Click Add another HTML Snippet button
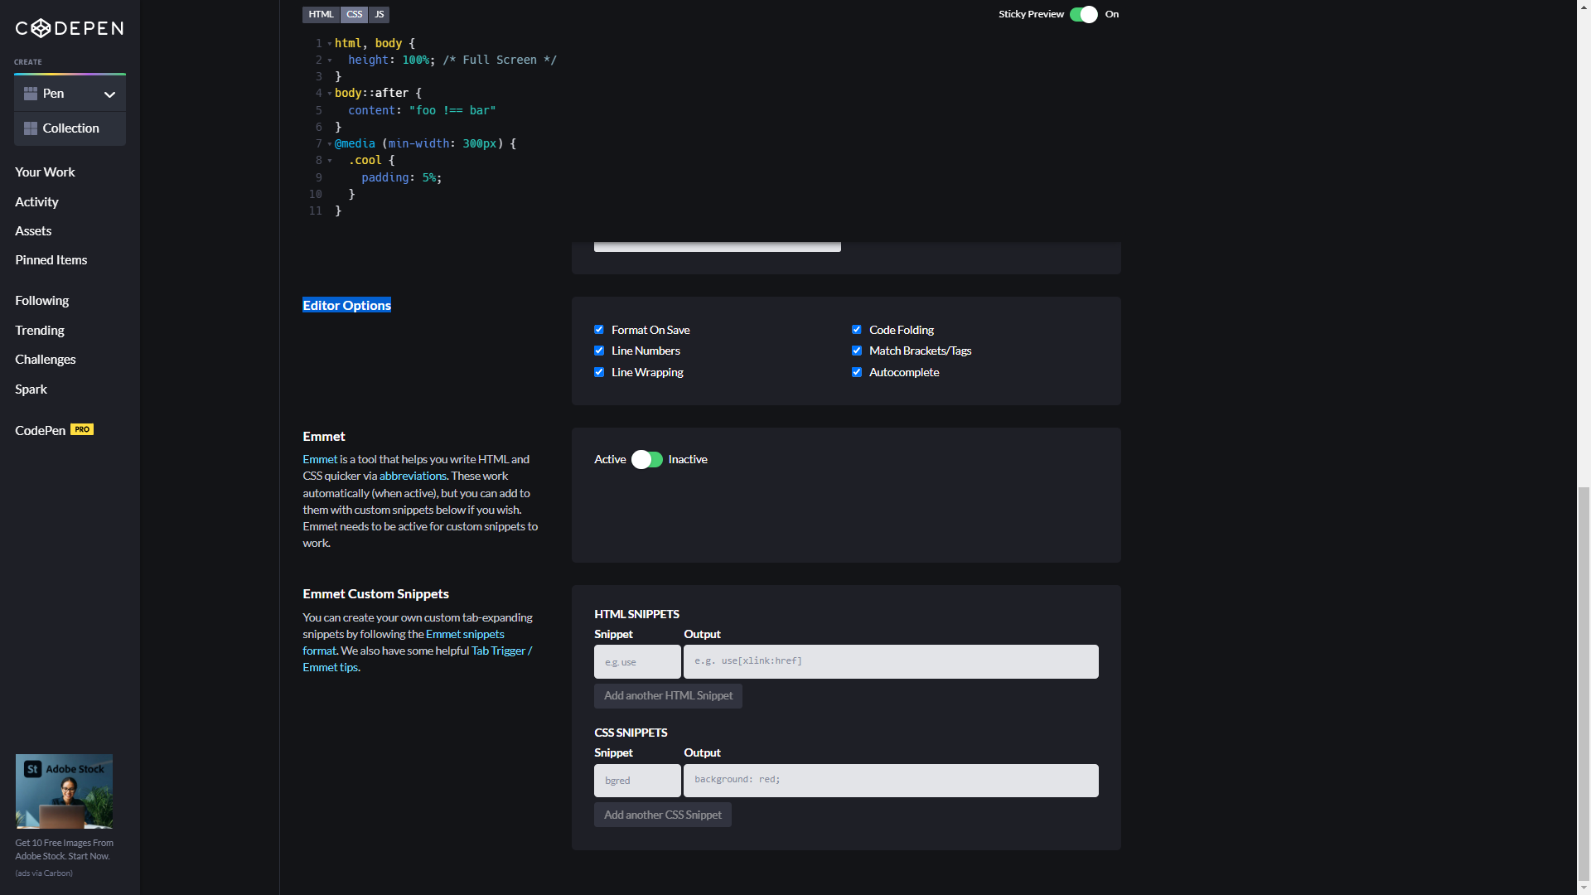 pyautogui.click(x=668, y=696)
